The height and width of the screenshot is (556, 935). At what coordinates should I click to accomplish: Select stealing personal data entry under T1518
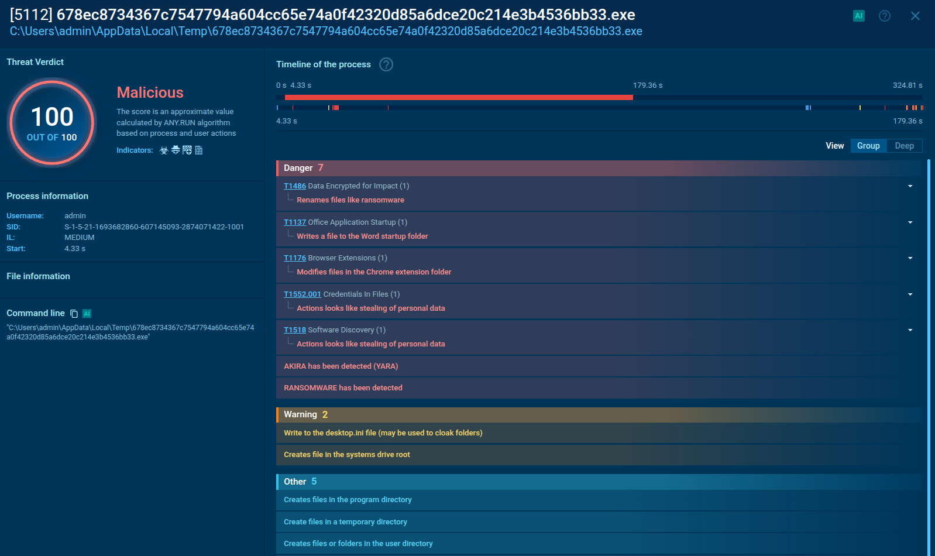pos(371,344)
